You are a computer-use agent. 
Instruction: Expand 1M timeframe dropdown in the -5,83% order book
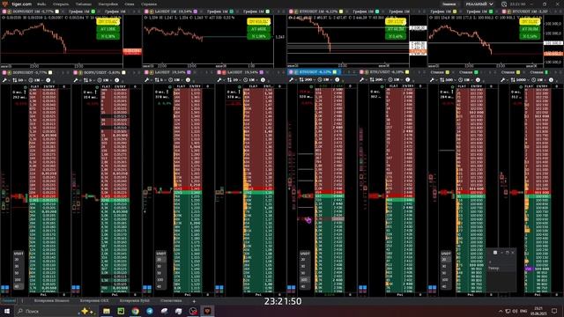coord(104,80)
